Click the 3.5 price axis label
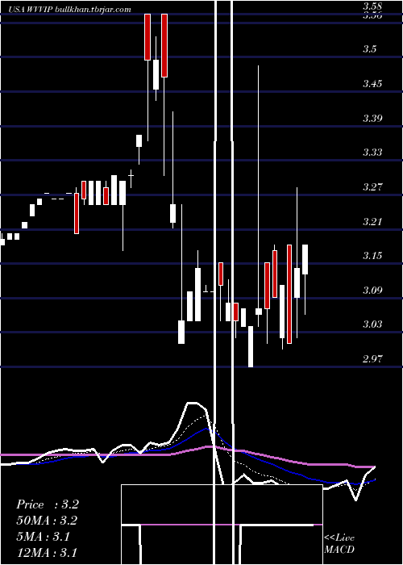 [369, 49]
